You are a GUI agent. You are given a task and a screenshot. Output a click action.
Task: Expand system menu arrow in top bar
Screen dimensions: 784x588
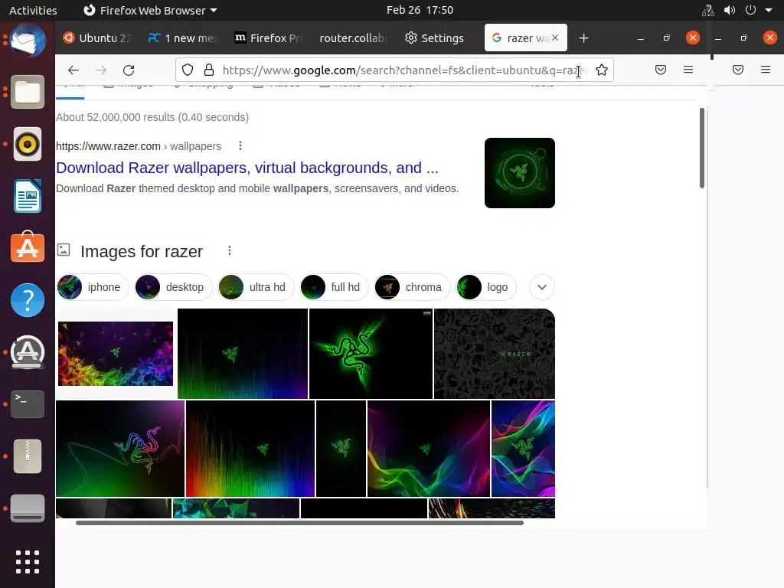pos(769,10)
